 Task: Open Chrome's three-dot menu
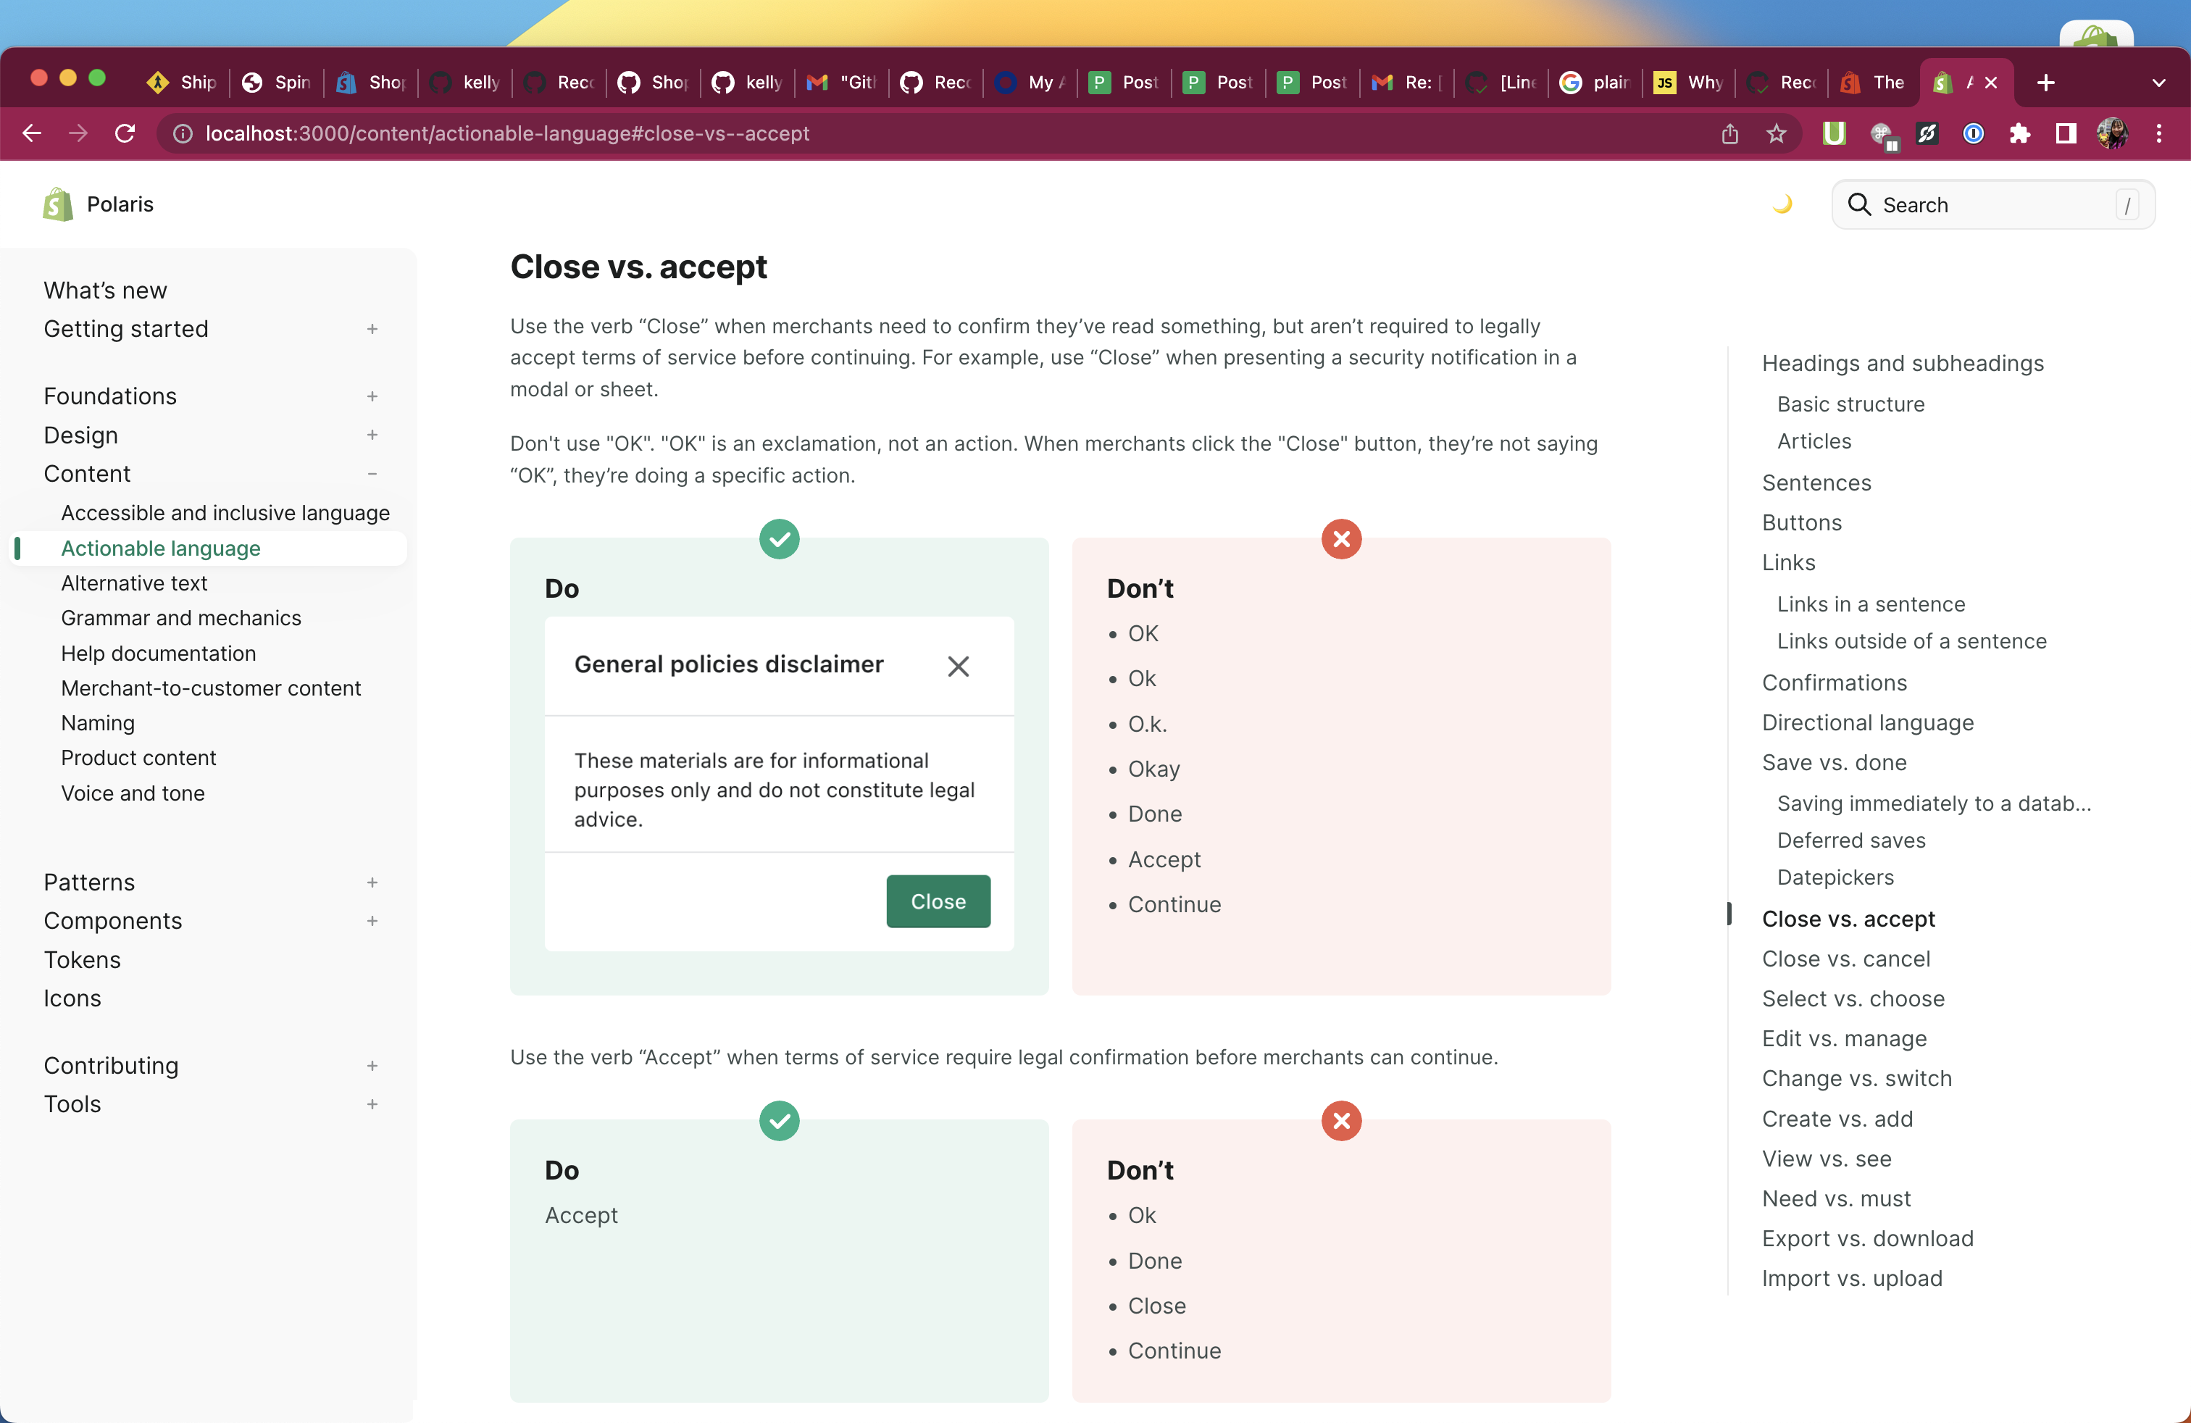click(2158, 134)
